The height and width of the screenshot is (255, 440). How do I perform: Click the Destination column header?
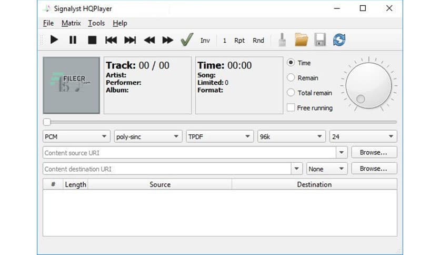pyautogui.click(x=314, y=184)
